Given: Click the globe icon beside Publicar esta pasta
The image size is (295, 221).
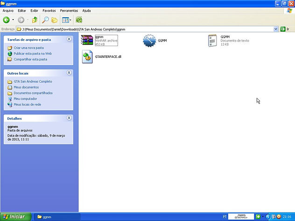Looking at the screenshot, I should tap(10, 54).
